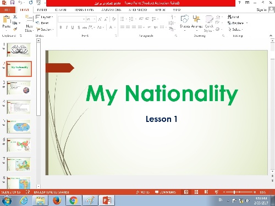Select slide 5 world map thumbnail
The height and width of the screenshot is (206, 275).
(x=19, y=126)
